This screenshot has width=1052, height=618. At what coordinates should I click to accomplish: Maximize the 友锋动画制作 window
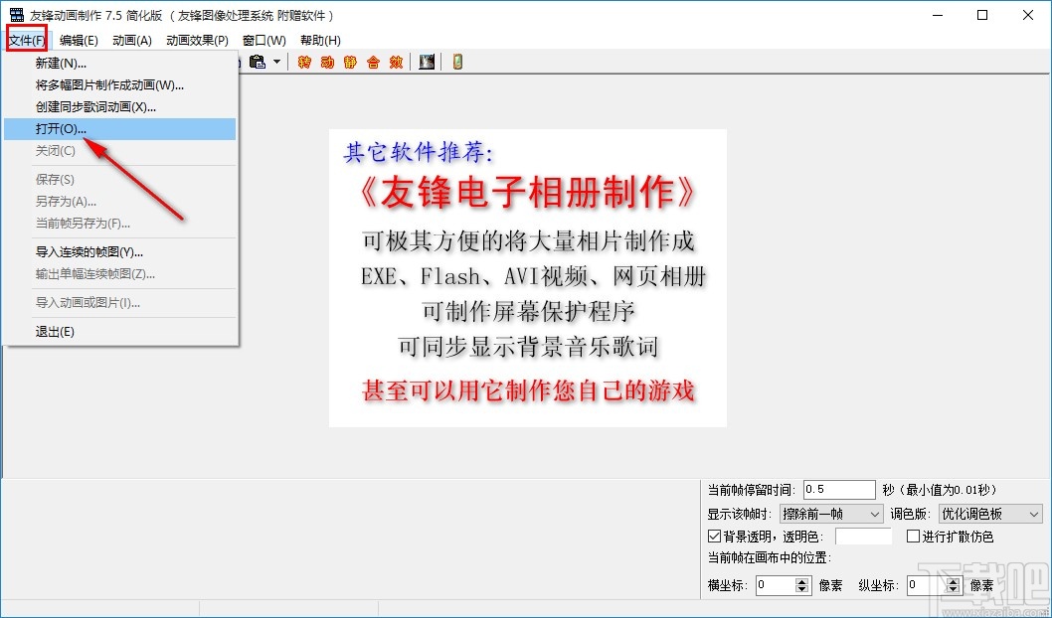(982, 15)
